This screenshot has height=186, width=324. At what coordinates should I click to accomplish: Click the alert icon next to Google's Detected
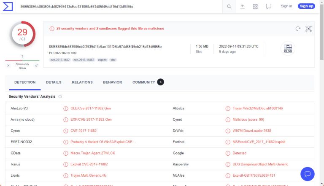(228, 153)
